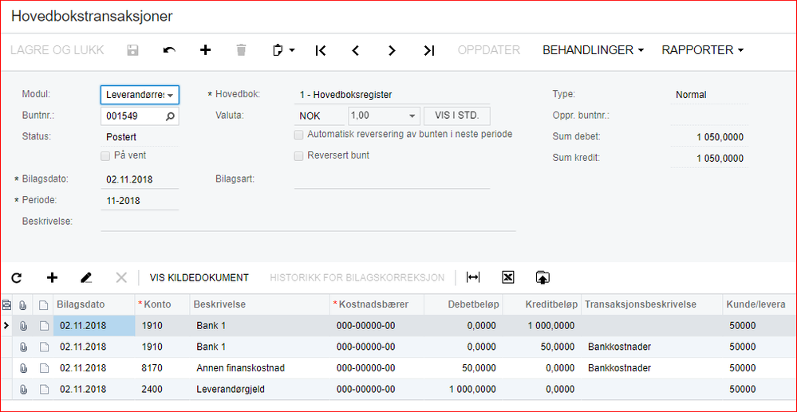This screenshot has width=797, height=412.
Task: Click the OPPDATER button
Action: tap(489, 49)
